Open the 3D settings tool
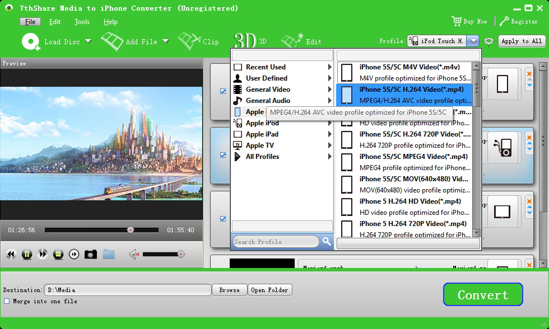 pos(250,41)
